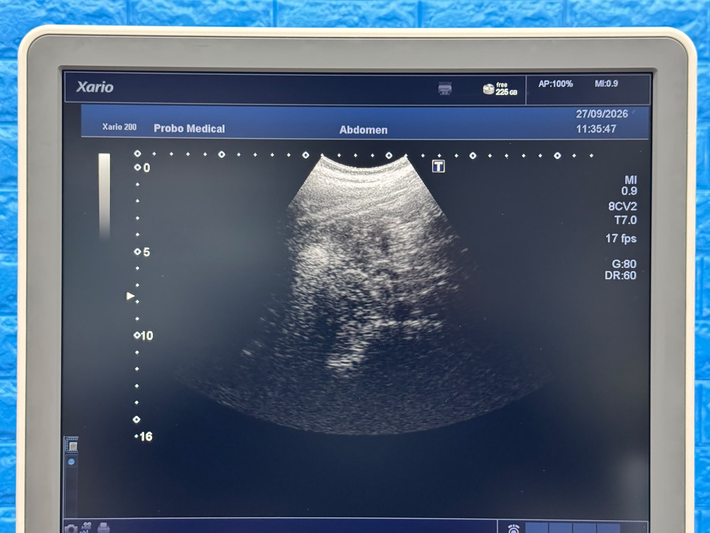Click the '225 GB' free storage text
Viewport: 710px width, 533px height.
(x=506, y=92)
